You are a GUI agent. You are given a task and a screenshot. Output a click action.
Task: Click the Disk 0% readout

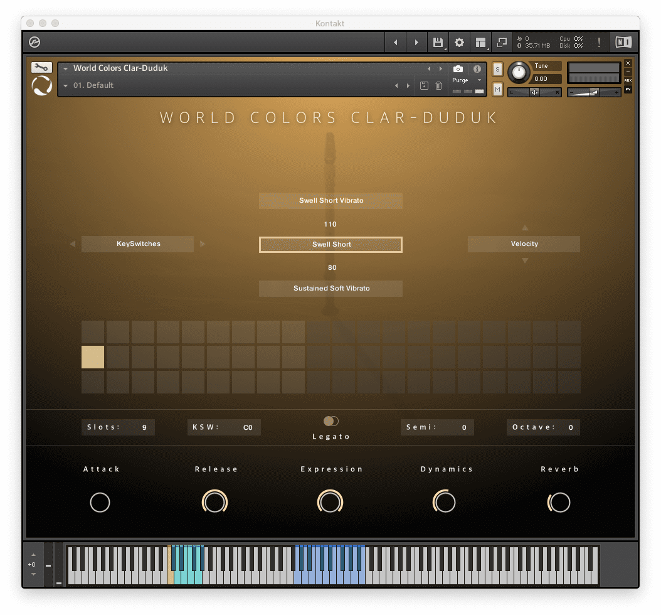(x=571, y=46)
